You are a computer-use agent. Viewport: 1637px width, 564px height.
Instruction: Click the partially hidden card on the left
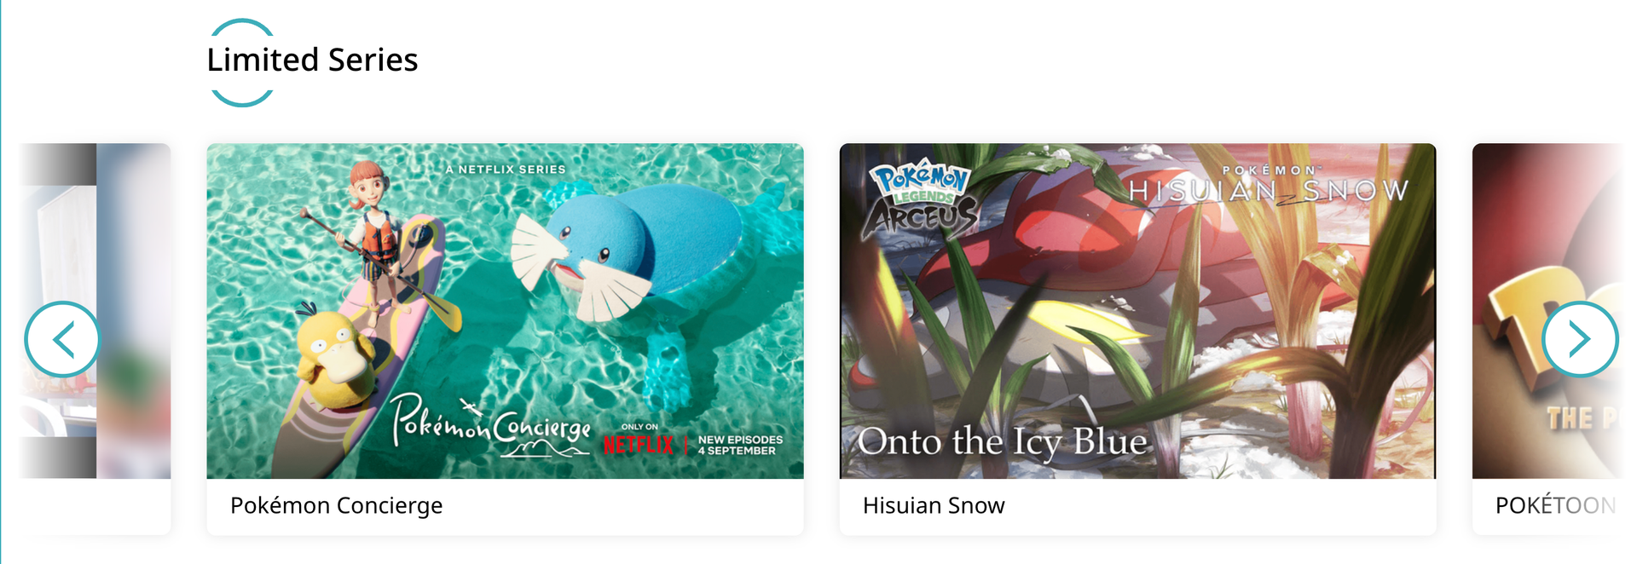click(95, 338)
